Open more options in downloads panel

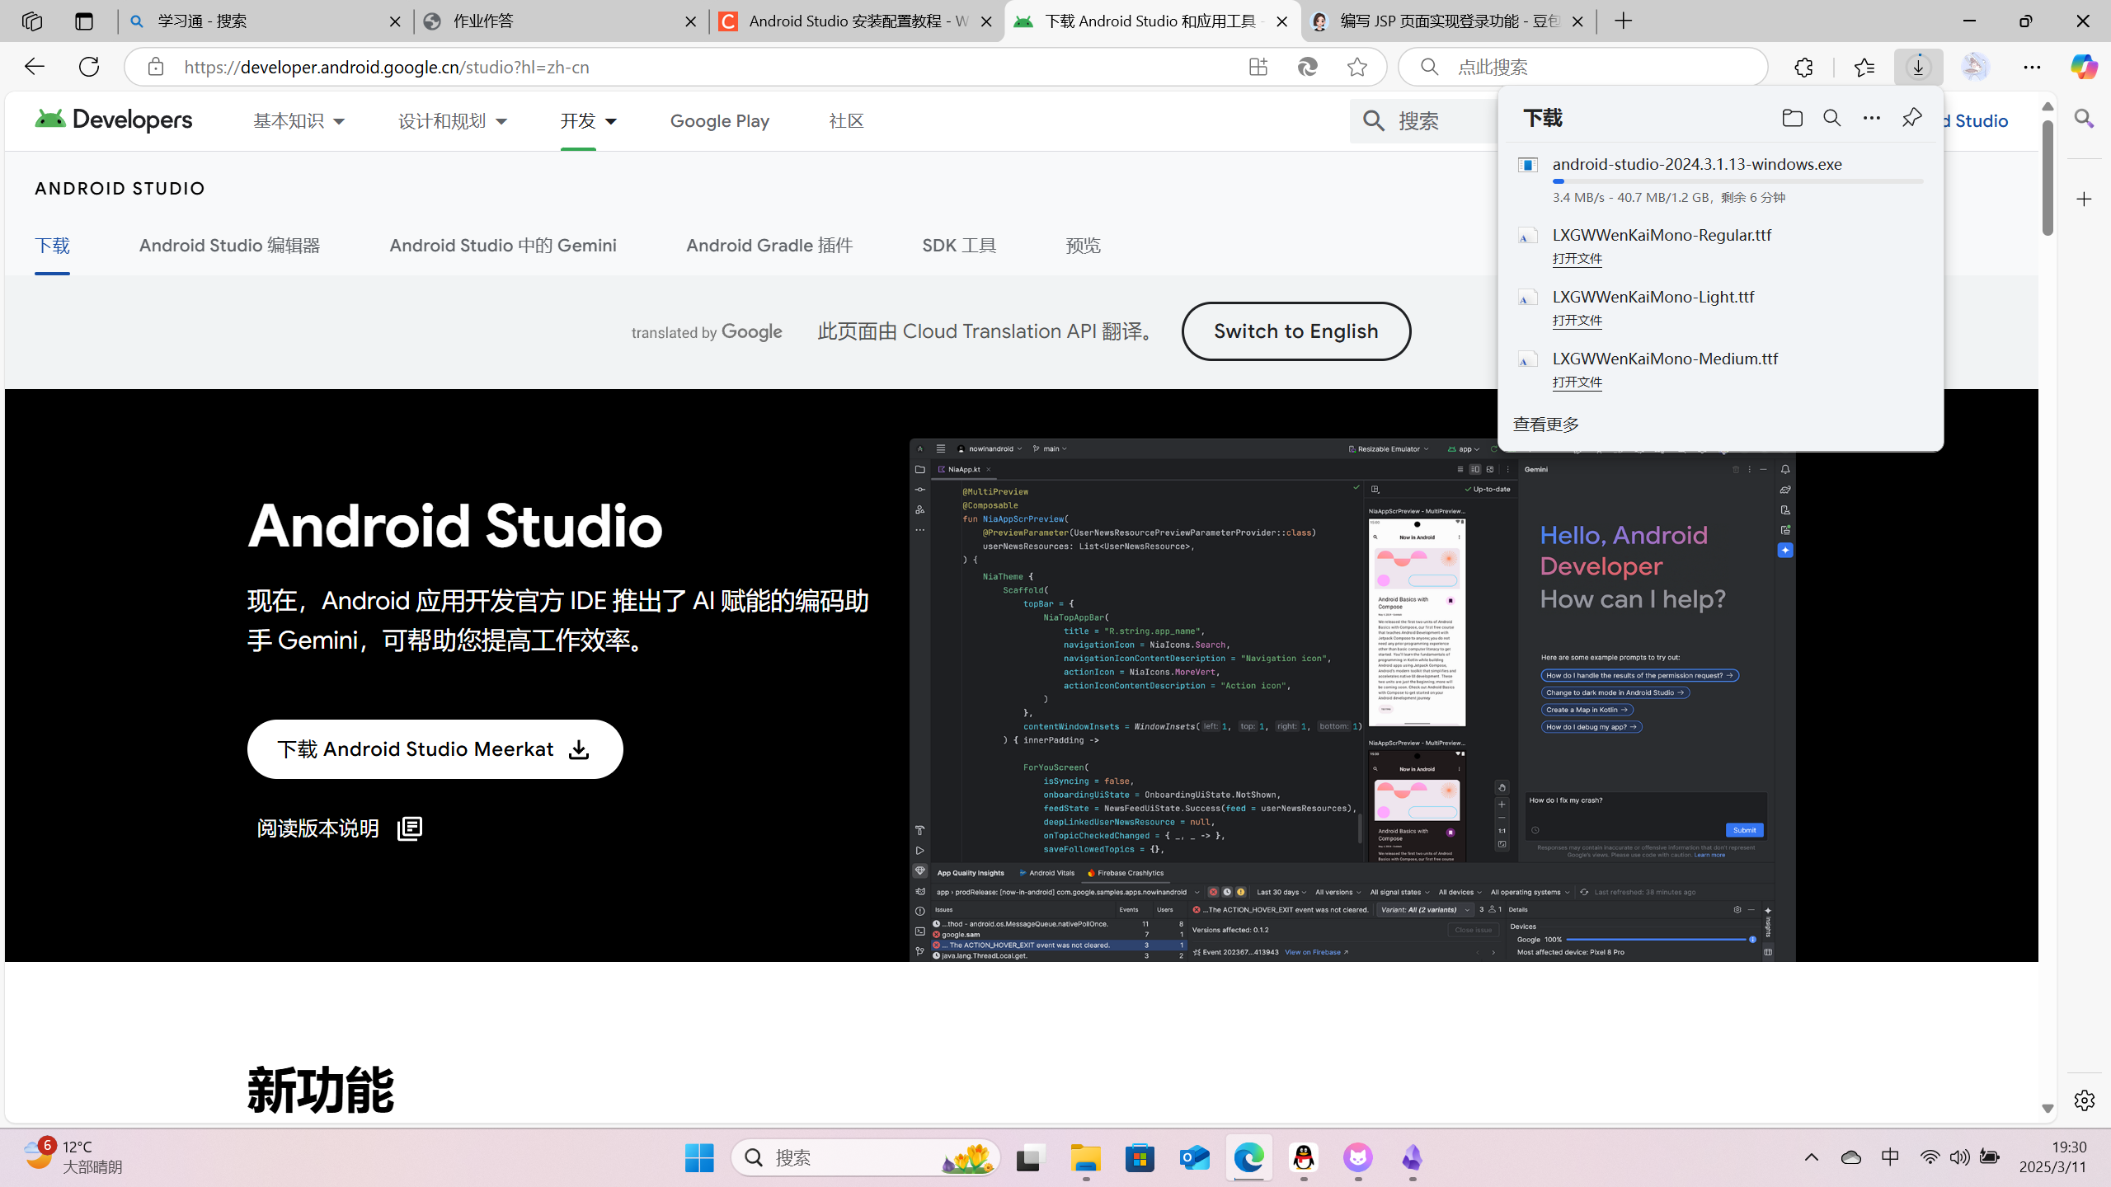pyautogui.click(x=1872, y=118)
